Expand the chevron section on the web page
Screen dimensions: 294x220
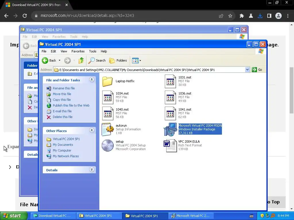pyautogui.click(x=10, y=167)
